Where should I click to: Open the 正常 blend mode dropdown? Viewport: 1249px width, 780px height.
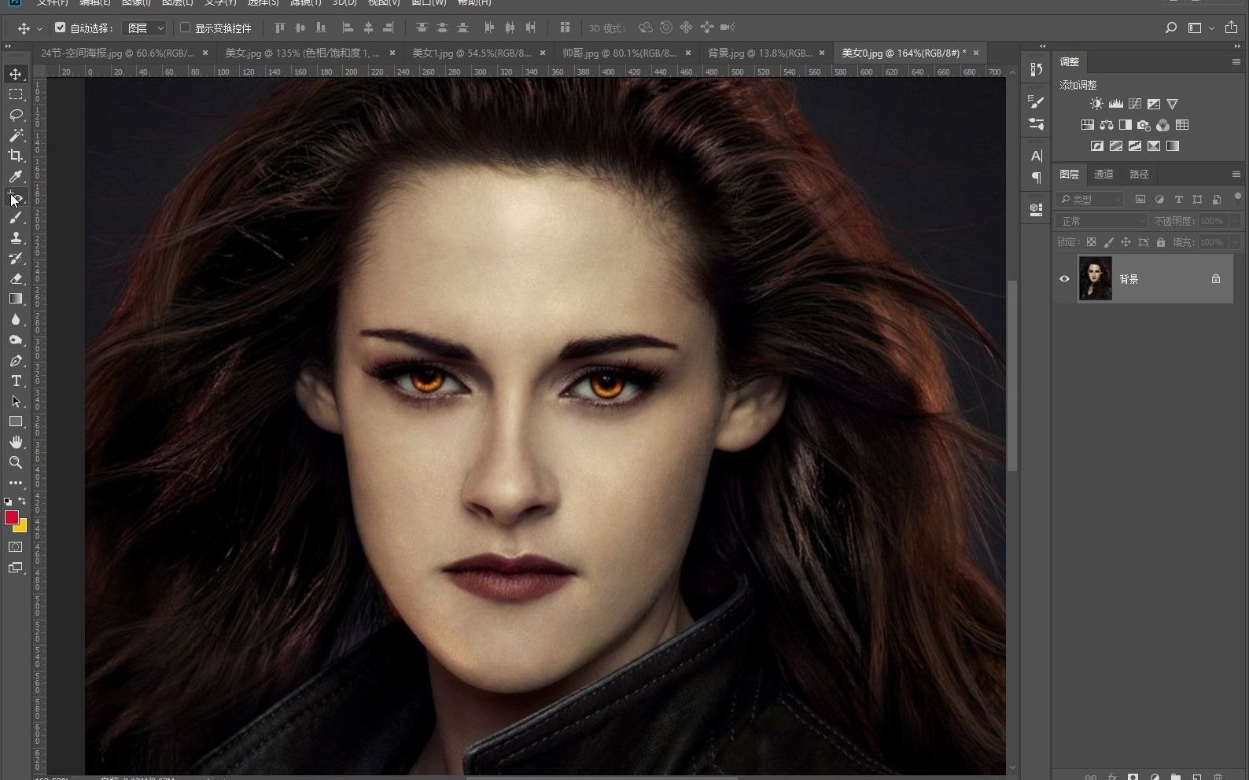(x=1101, y=221)
